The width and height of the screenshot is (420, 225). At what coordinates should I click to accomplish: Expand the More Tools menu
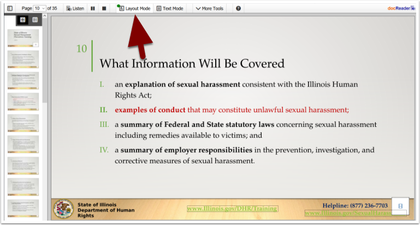point(210,9)
